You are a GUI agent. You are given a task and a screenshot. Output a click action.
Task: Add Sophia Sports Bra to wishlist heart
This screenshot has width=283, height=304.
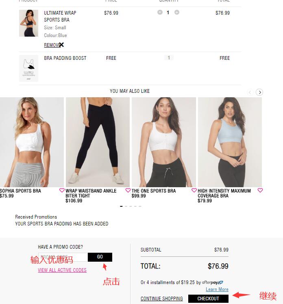point(62,190)
